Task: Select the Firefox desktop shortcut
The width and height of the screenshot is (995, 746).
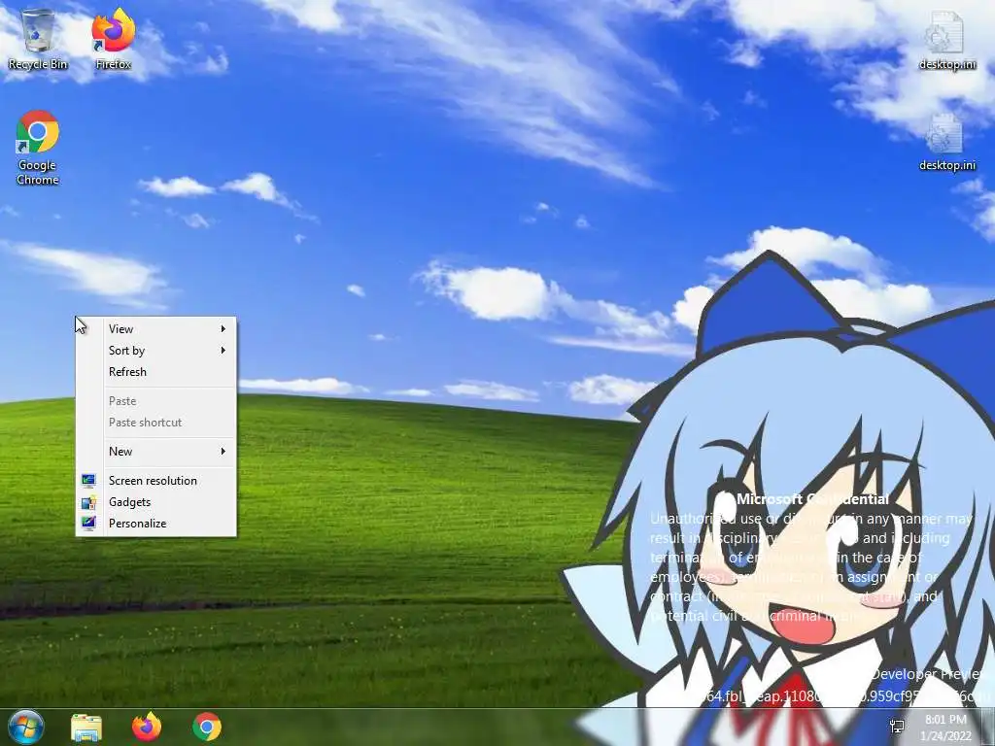Action: click(113, 39)
